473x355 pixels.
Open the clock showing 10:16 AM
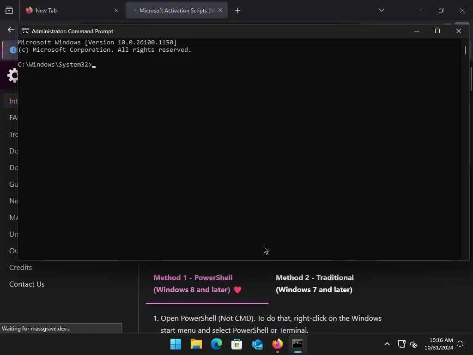click(x=439, y=344)
